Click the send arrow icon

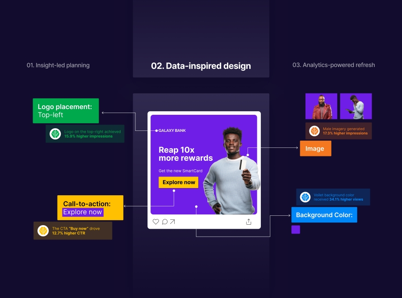(x=172, y=222)
